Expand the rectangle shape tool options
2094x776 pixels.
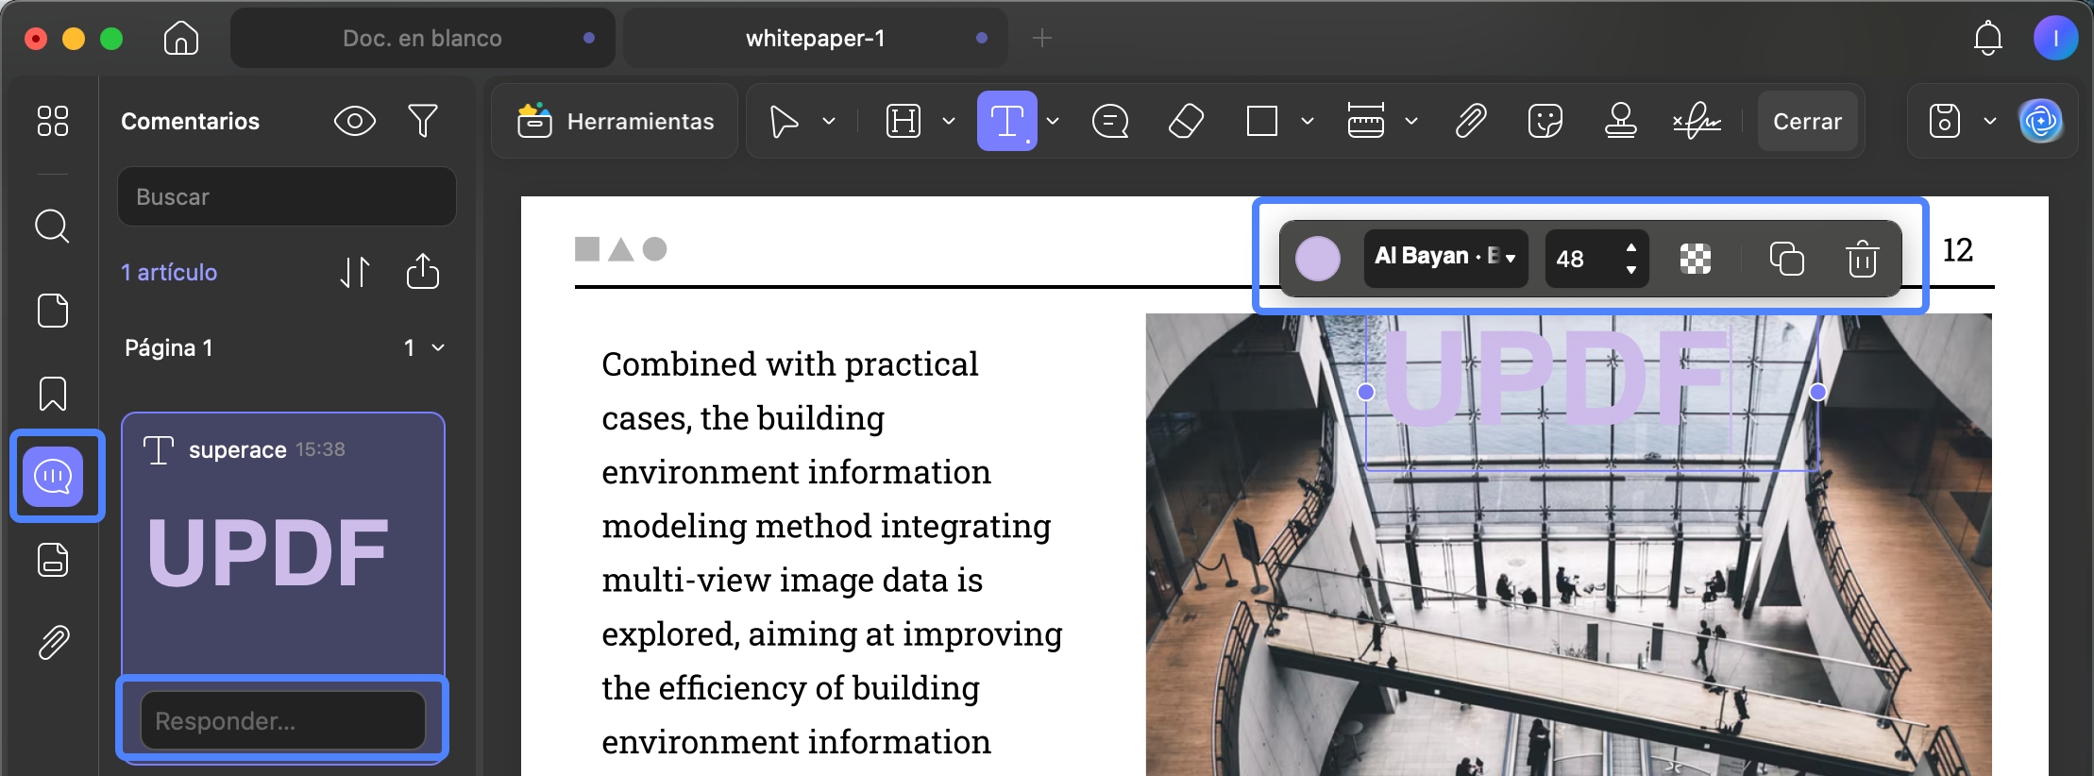pos(1308,121)
